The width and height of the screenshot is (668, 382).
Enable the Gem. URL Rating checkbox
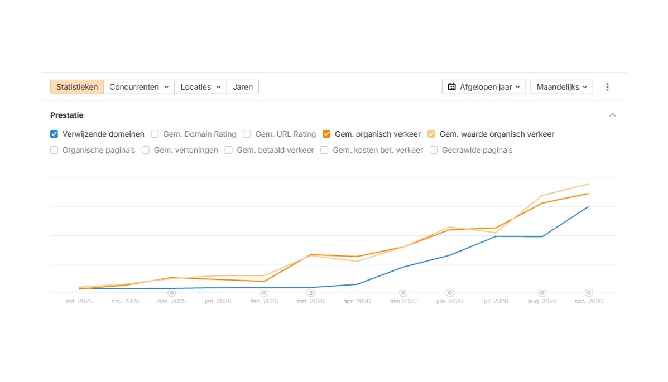pyautogui.click(x=247, y=134)
